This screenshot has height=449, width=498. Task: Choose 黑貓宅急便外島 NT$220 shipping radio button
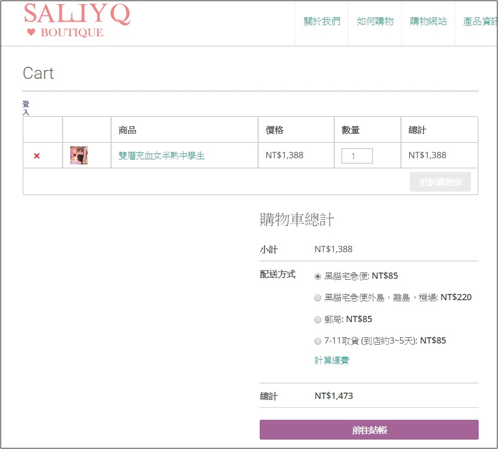click(x=318, y=298)
